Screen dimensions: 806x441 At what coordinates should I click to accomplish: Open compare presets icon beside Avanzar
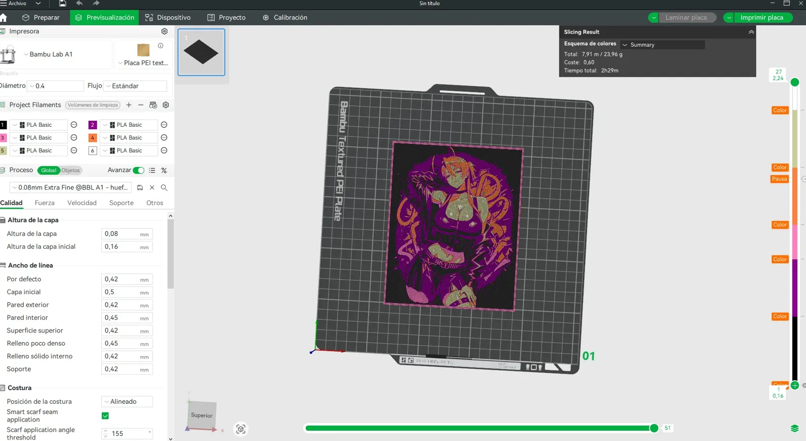tap(164, 170)
